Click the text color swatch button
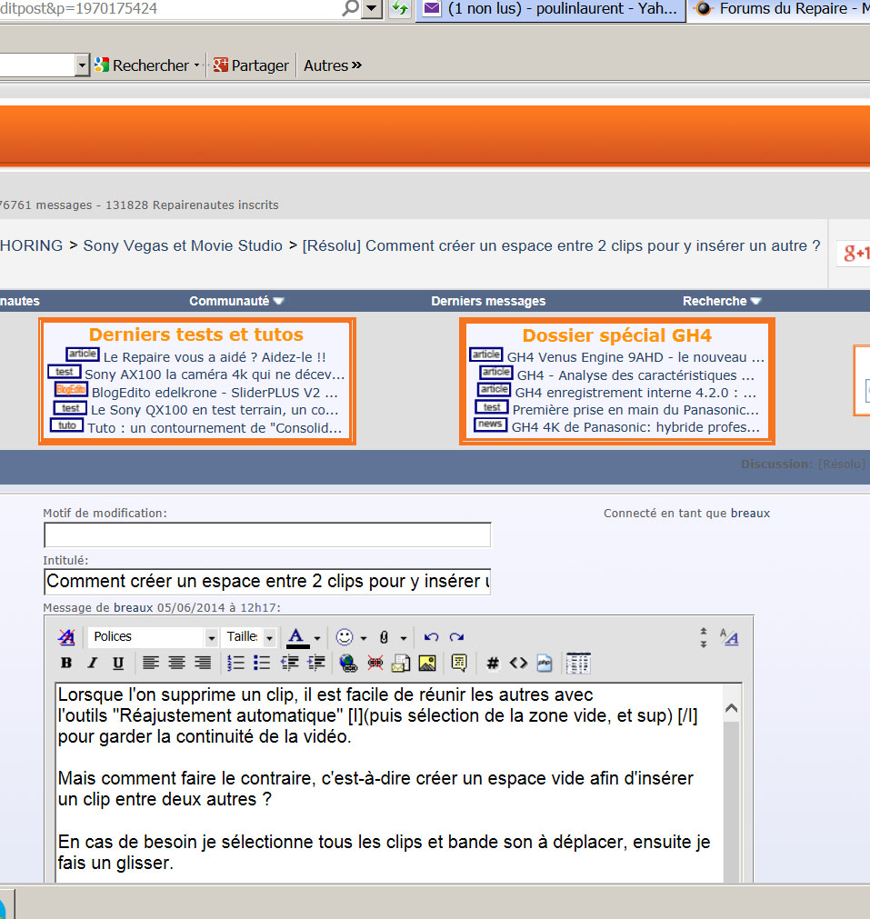The width and height of the screenshot is (870, 919). [296, 637]
